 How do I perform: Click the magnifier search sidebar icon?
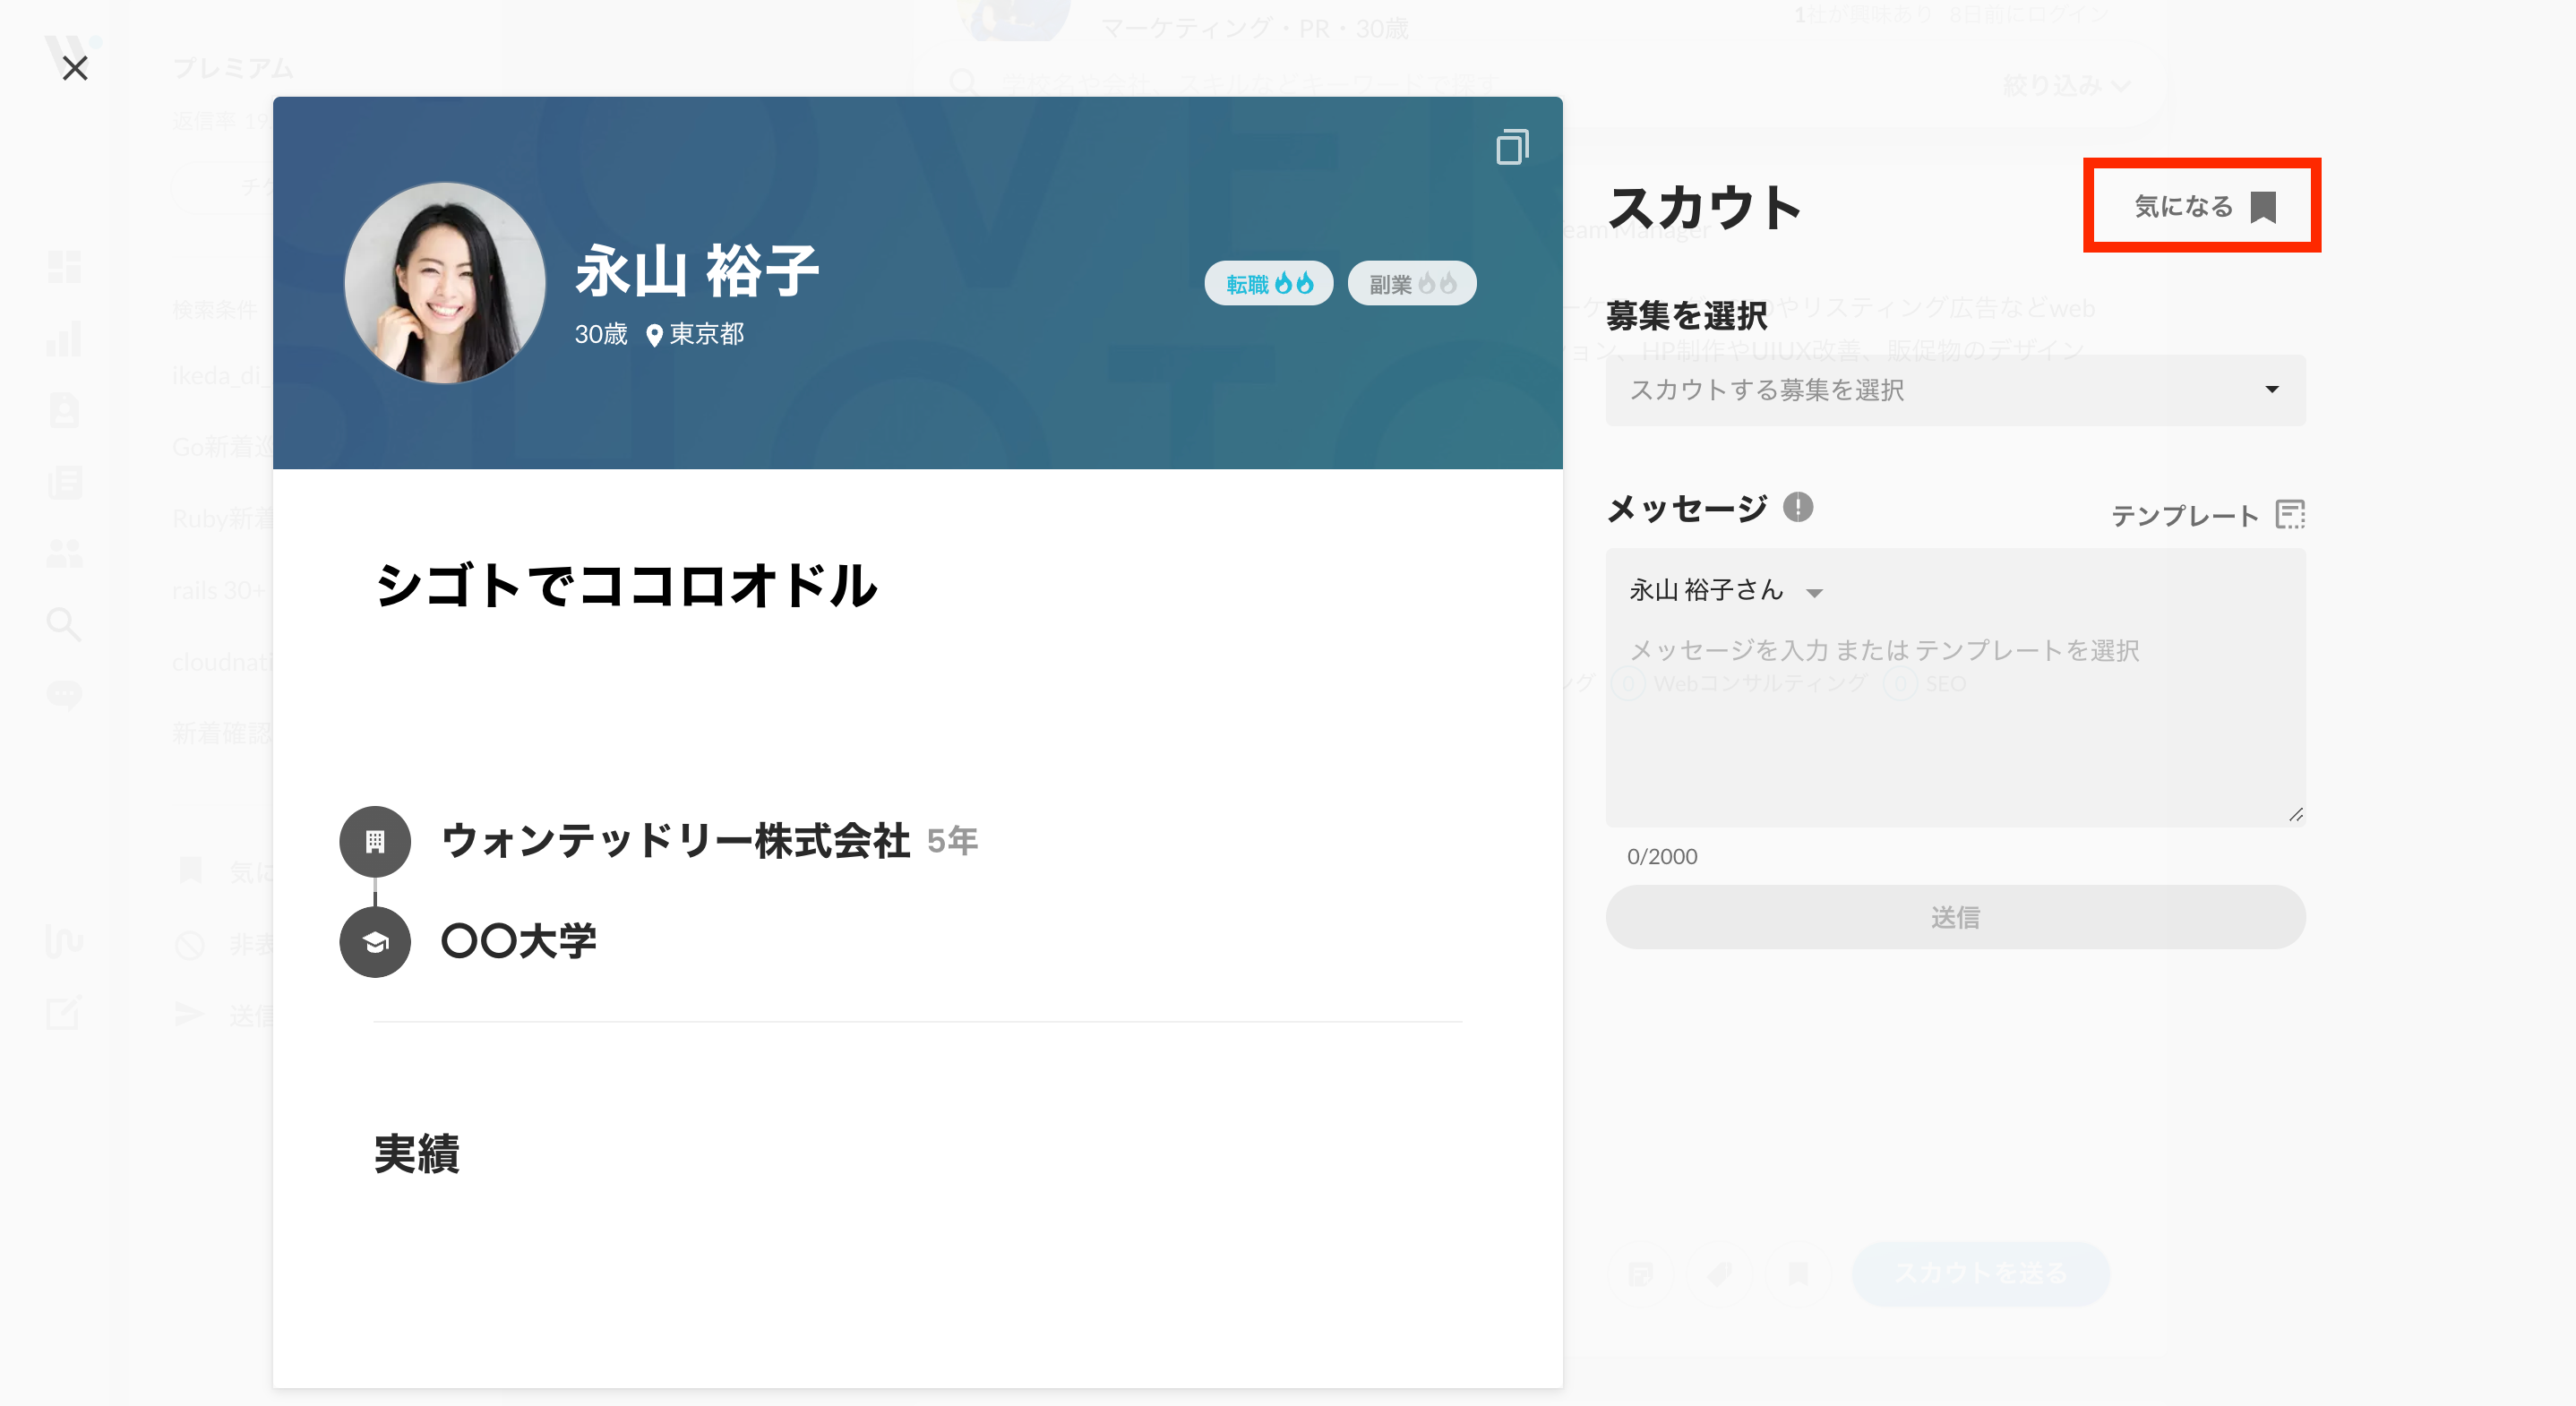[x=64, y=624]
